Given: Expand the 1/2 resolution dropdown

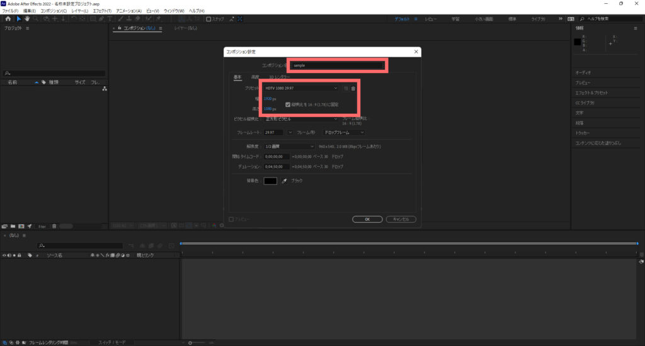Looking at the screenshot, I should tap(289, 147).
